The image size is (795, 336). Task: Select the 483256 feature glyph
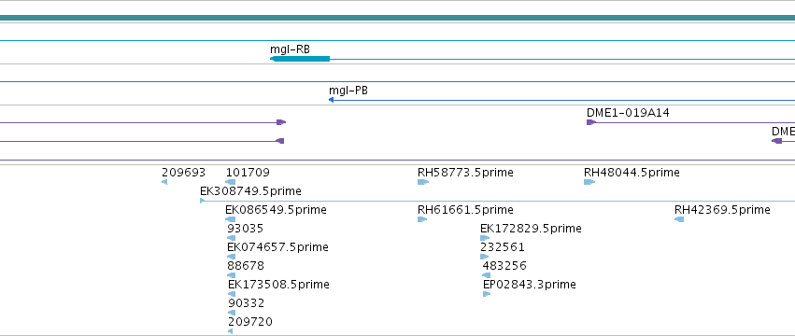[x=487, y=275]
